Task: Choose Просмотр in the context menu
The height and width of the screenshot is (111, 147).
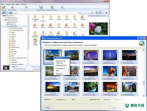Action: [62, 74]
